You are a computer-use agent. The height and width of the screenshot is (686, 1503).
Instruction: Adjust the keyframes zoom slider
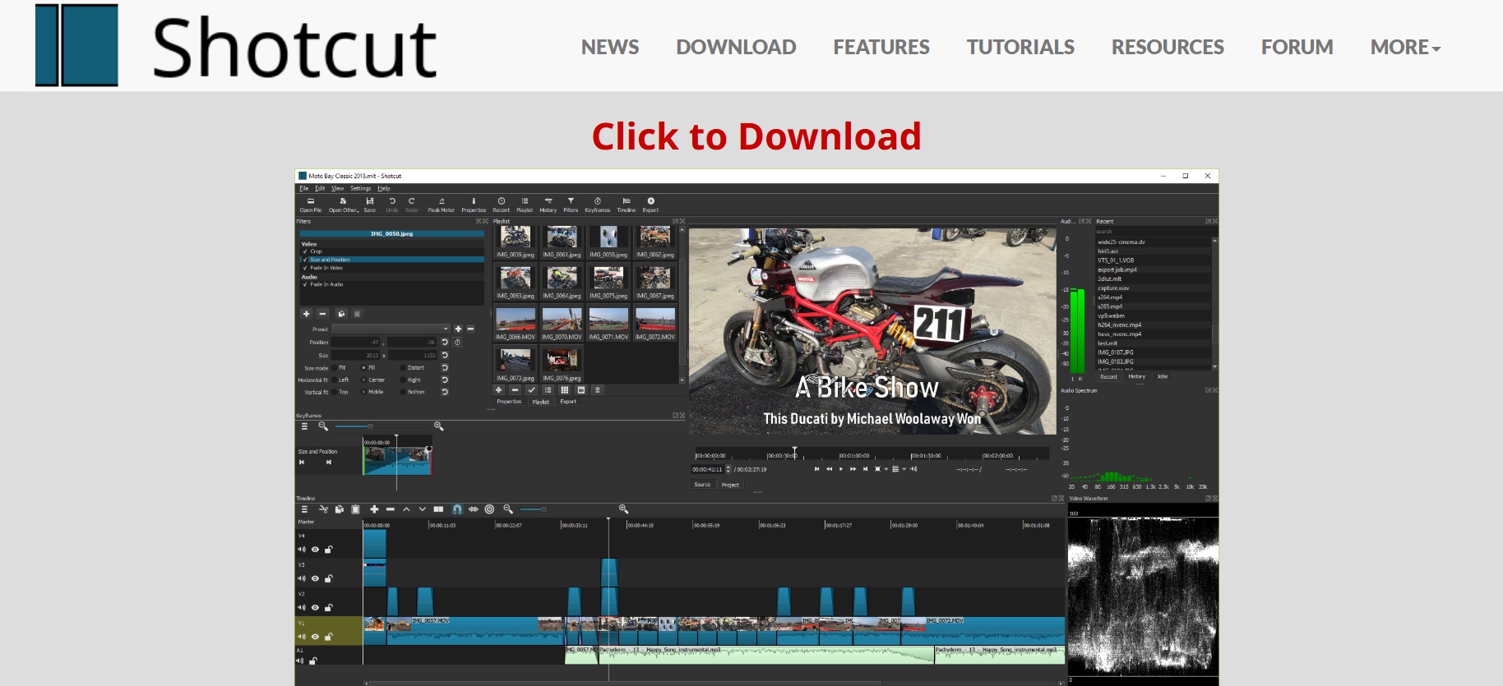[x=370, y=426]
